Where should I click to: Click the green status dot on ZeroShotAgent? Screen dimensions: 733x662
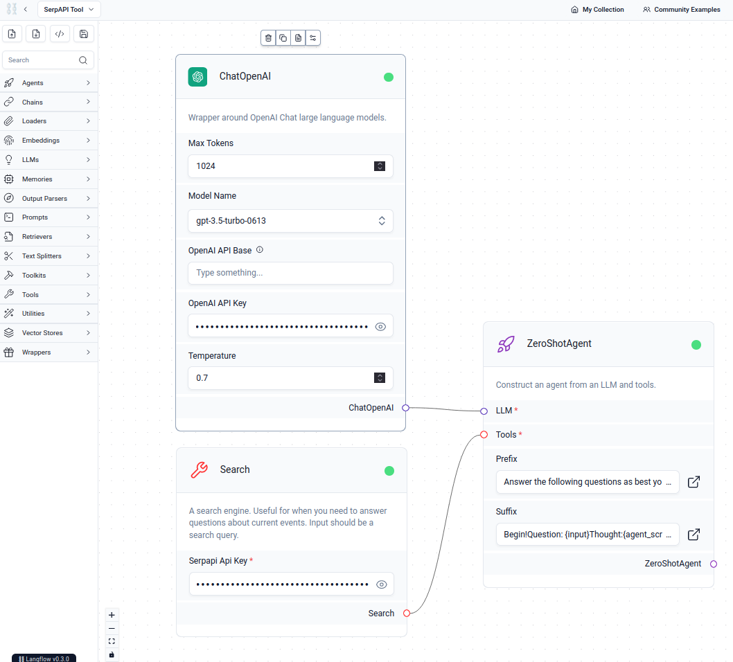(x=696, y=344)
